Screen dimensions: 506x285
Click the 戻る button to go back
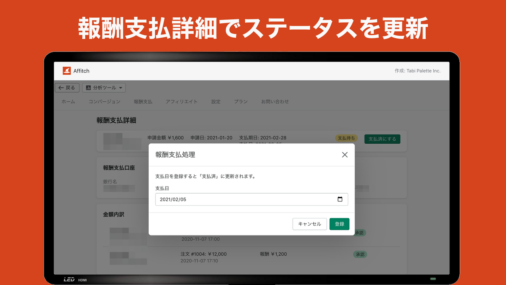coord(67,87)
